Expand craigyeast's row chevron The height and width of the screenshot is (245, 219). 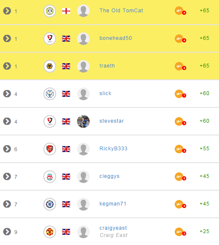click(x=7, y=232)
